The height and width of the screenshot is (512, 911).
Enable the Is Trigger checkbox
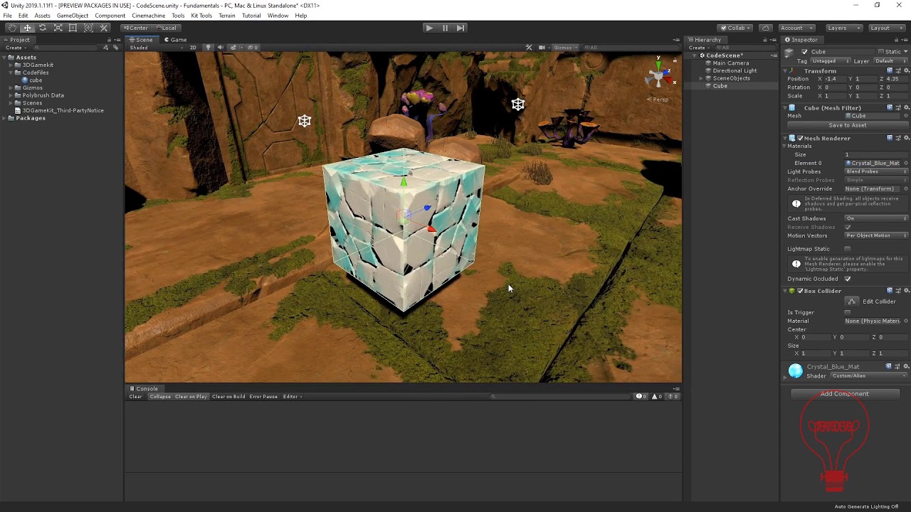(847, 312)
